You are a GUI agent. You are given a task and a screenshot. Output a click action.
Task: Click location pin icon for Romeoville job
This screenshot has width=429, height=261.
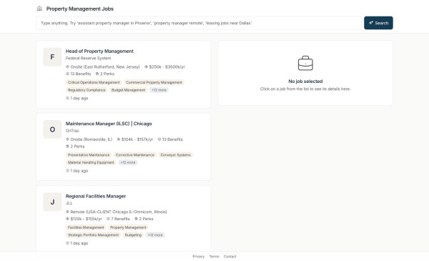(x=68, y=139)
